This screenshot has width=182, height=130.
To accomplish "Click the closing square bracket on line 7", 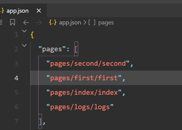I will coord(40,121).
